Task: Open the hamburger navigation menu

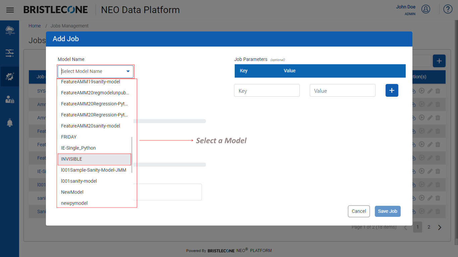Action: point(10,10)
